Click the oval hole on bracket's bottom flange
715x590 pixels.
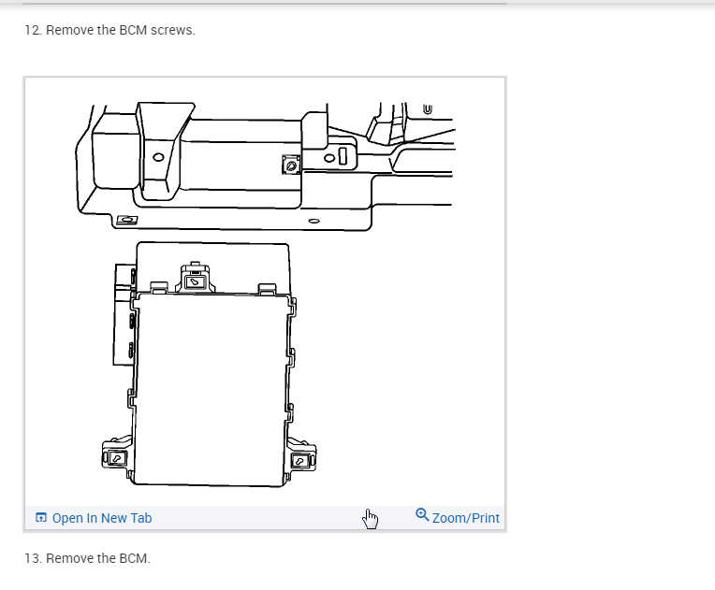314,221
